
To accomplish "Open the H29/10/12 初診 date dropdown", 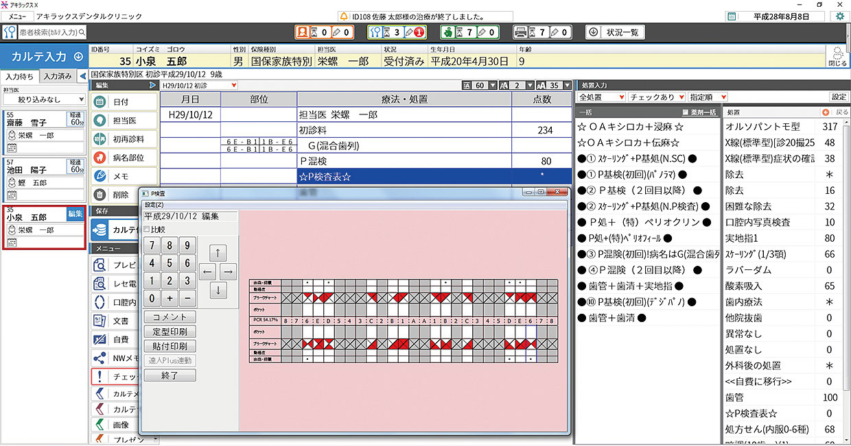I will coord(199,86).
